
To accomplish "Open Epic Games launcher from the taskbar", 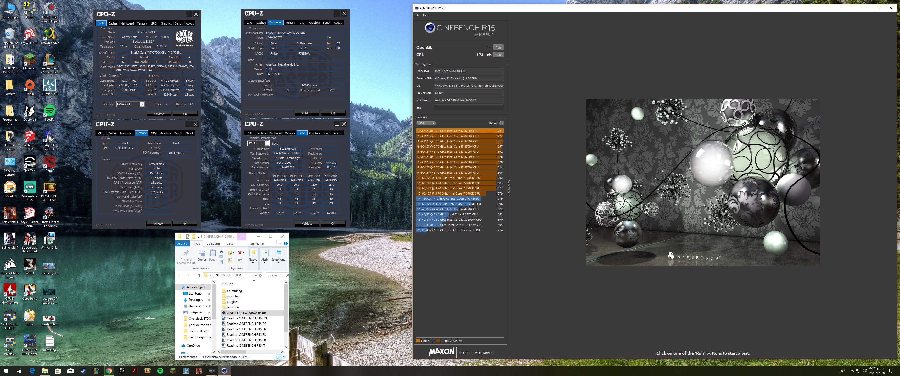I will [x=122, y=371].
